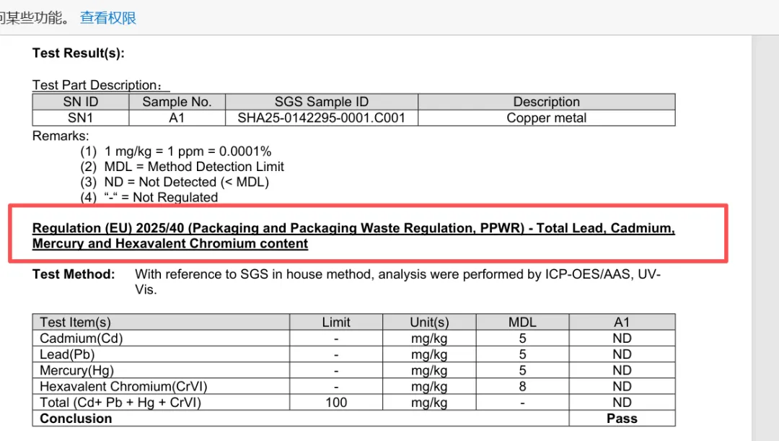This screenshot has height=441, width=779.
Task: Click the Pass conclusion result
Action: [x=622, y=418]
